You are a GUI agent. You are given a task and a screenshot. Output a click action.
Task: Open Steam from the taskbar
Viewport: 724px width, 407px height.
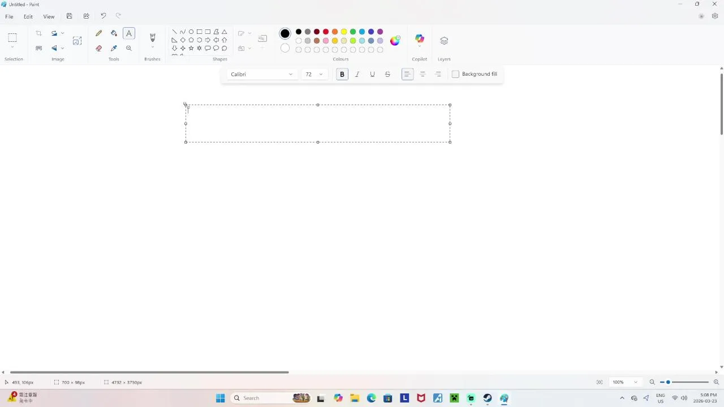(488, 398)
